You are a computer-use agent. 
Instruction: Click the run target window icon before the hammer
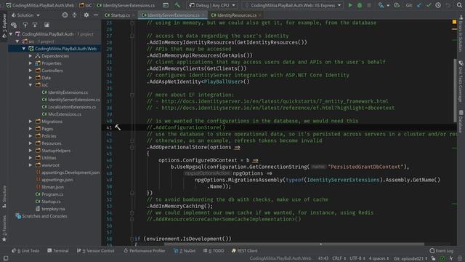click(166, 5)
